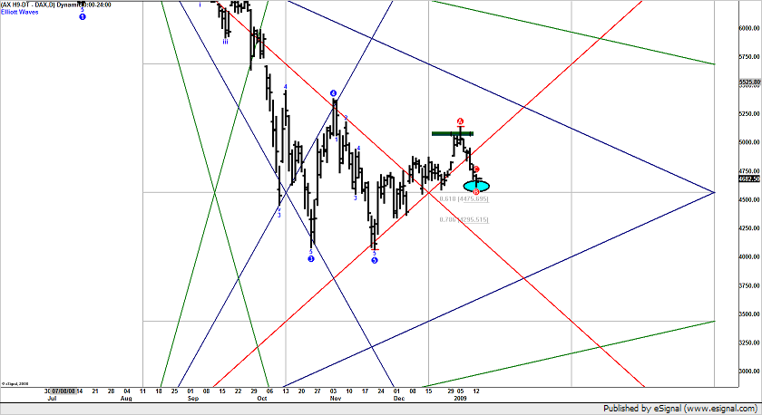Click the blue circled wave 5 marker
This screenshot has width=762, height=415.
(x=375, y=260)
